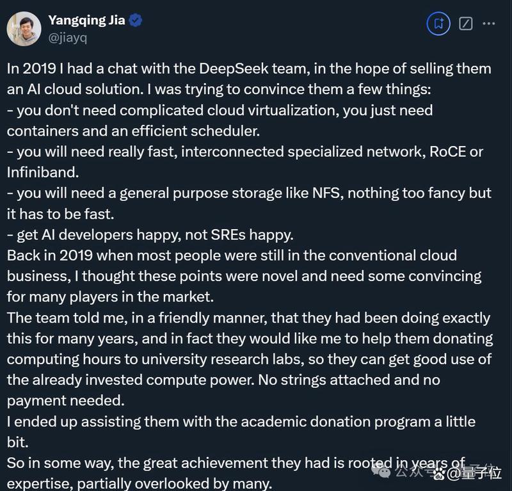
Task: Click the line about containers and efficient scheduler
Action: pos(133,131)
